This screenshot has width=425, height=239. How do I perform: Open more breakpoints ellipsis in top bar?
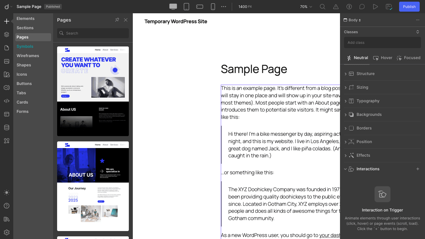click(x=223, y=7)
